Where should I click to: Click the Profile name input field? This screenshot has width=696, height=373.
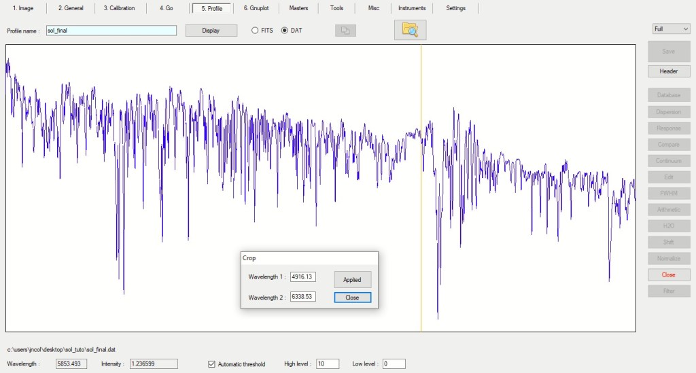111,31
